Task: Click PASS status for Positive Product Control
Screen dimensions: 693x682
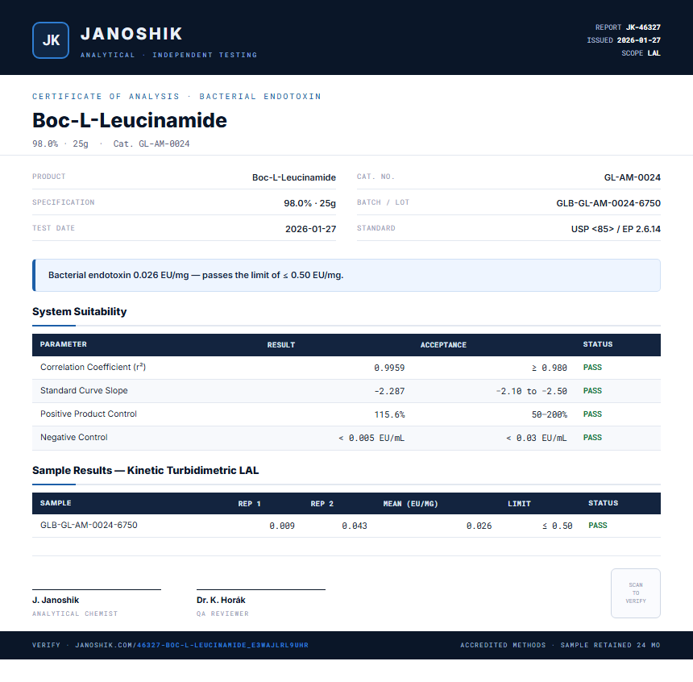Action: point(592,414)
